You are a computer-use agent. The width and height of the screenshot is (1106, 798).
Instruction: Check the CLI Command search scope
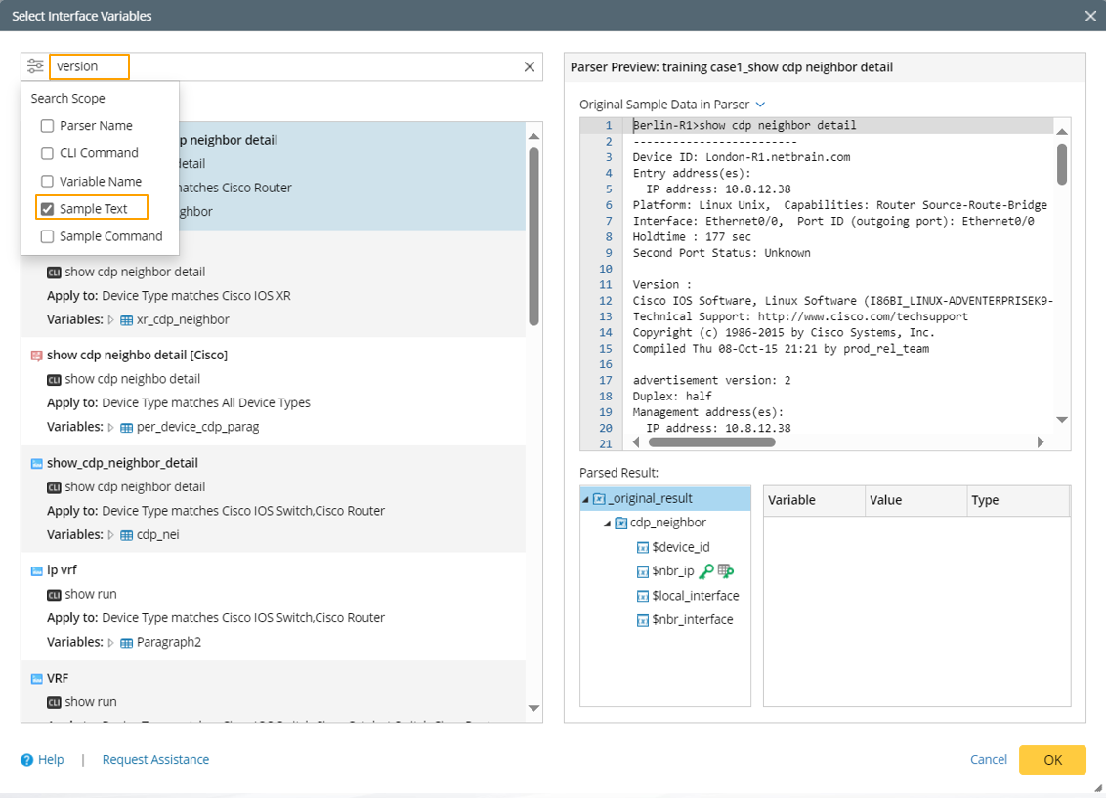coord(47,153)
